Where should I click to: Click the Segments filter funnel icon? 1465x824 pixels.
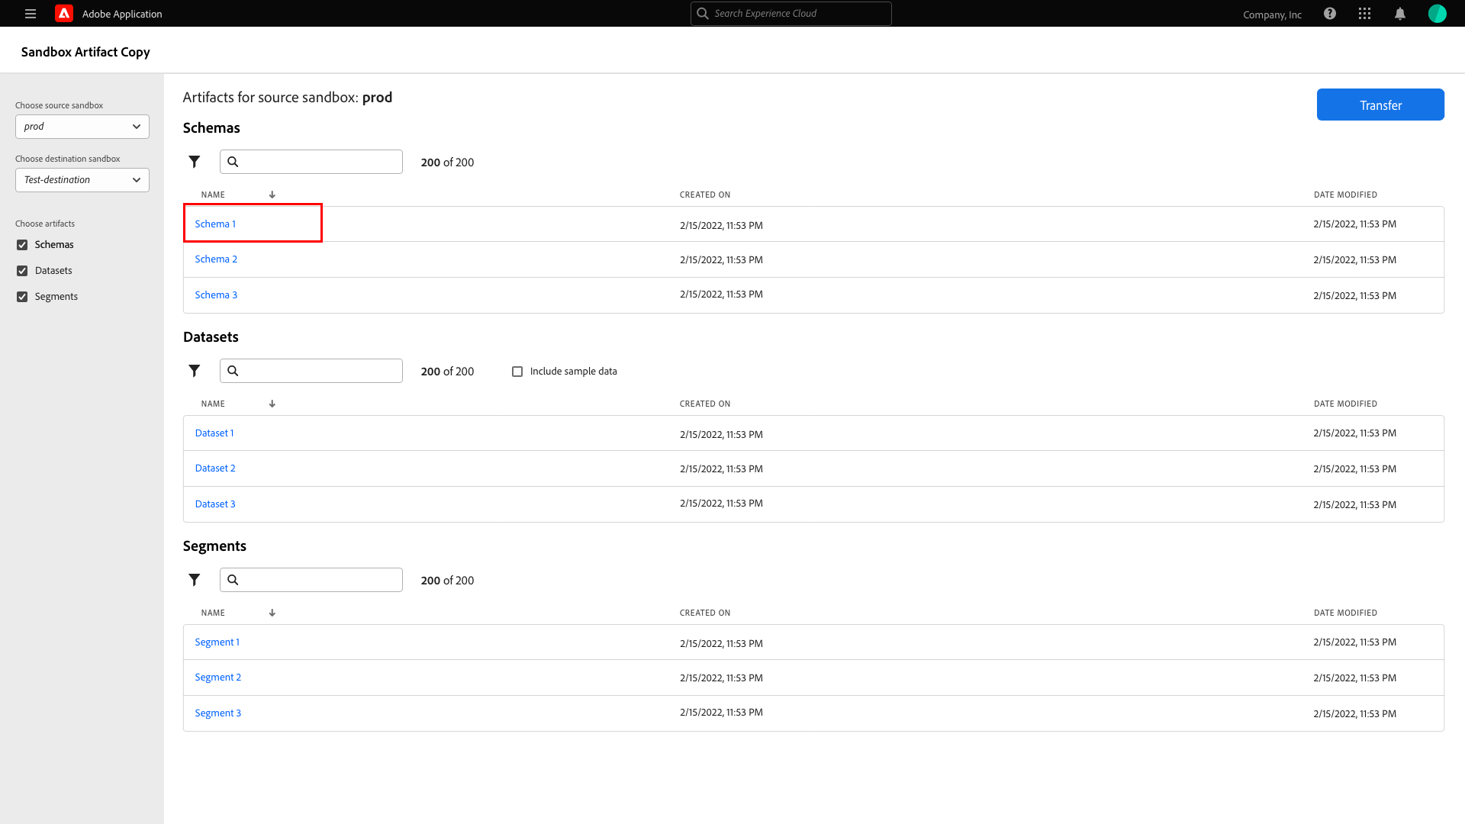195,580
